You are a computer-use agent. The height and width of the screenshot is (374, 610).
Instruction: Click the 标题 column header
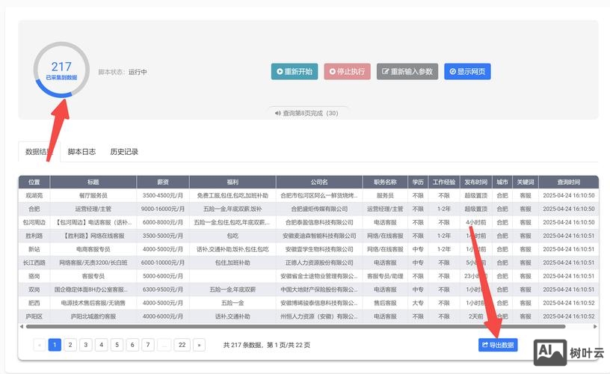(93, 182)
